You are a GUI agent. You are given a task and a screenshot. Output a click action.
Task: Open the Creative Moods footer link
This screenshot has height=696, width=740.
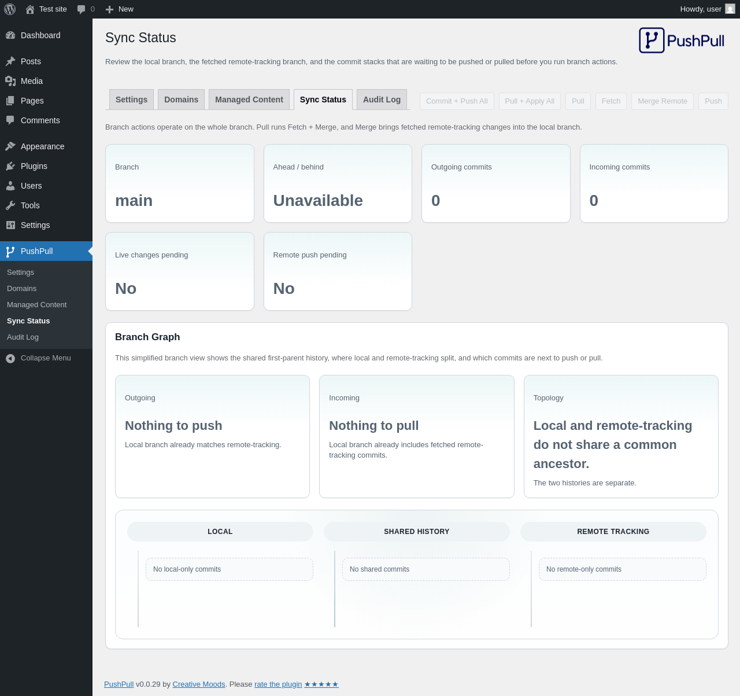[199, 684]
